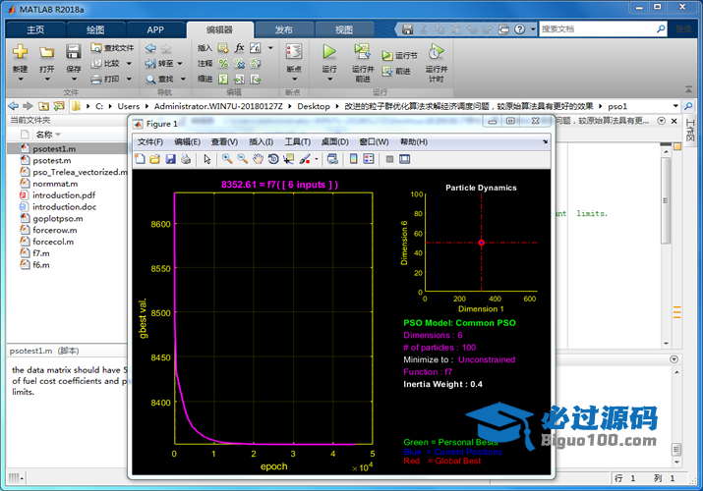Click the Breakpoints (断点) icon

click(x=294, y=51)
